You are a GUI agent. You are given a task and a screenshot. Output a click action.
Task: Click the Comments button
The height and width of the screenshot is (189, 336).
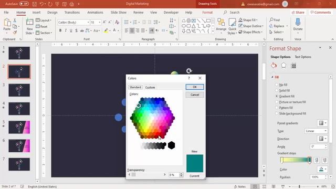coord(321,13)
